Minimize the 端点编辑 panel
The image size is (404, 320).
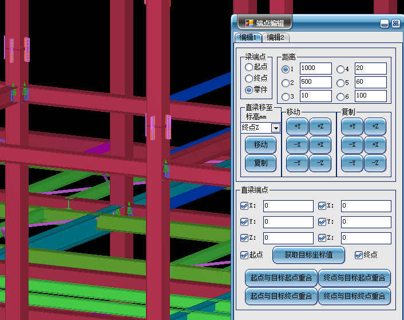pyautogui.click(x=385, y=24)
